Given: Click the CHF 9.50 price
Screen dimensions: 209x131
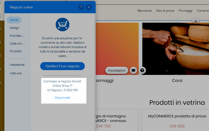Looking at the screenshot, I should pyautogui.click(x=177, y=126).
